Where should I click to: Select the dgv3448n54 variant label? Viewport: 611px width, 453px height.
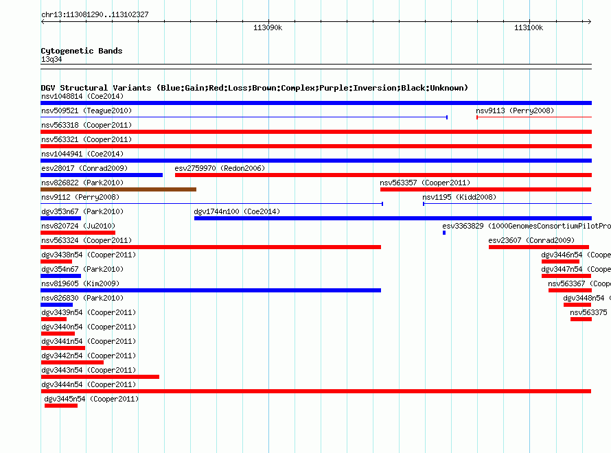[x=587, y=298]
